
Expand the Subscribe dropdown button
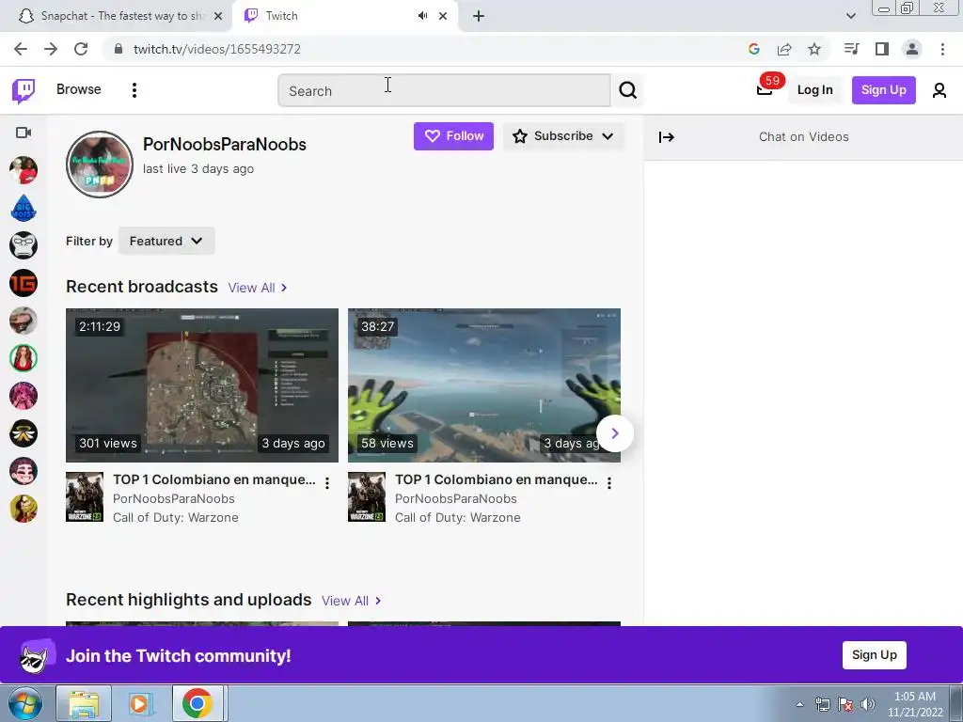pyautogui.click(x=563, y=136)
